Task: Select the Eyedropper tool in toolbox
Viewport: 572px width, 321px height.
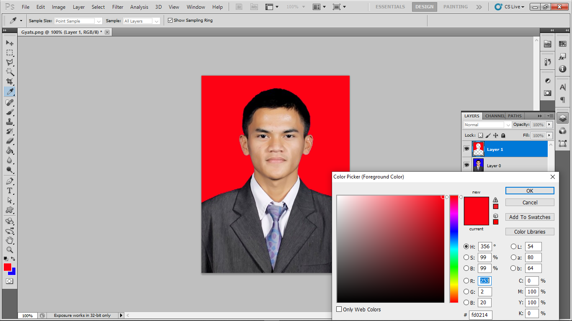Action: pos(10,92)
